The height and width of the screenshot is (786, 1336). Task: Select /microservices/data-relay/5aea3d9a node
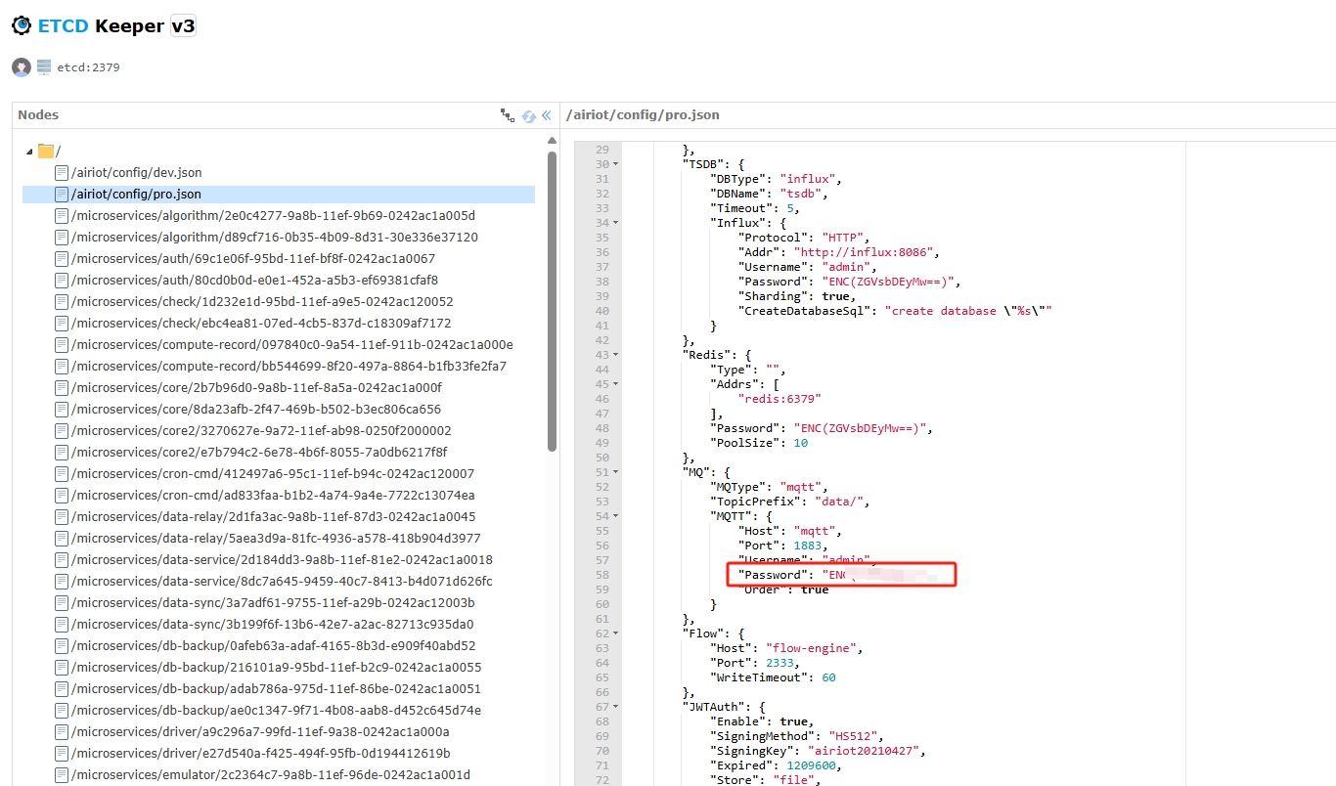point(276,539)
